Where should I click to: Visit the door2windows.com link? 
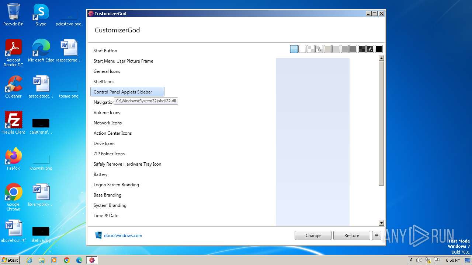pos(123,236)
